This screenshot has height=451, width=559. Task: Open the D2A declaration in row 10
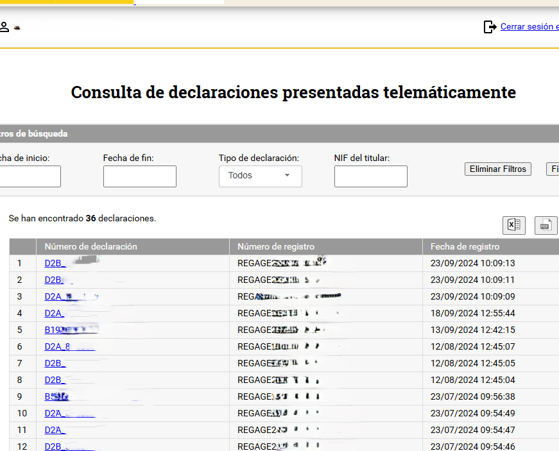coord(54,413)
